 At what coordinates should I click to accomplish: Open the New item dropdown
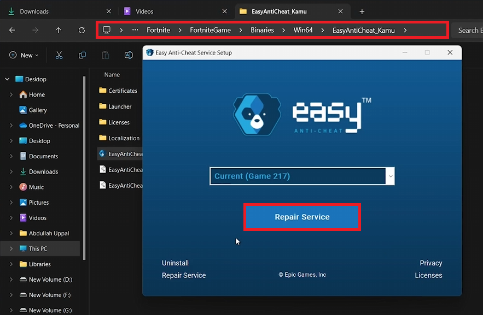click(x=24, y=55)
